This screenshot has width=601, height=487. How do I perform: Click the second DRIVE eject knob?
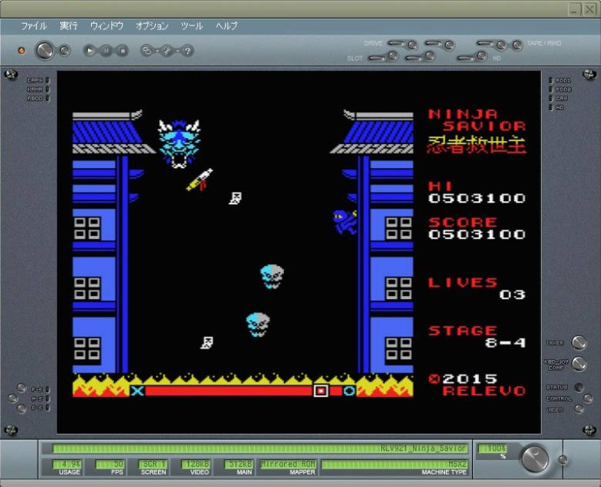click(x=449, y=45)
